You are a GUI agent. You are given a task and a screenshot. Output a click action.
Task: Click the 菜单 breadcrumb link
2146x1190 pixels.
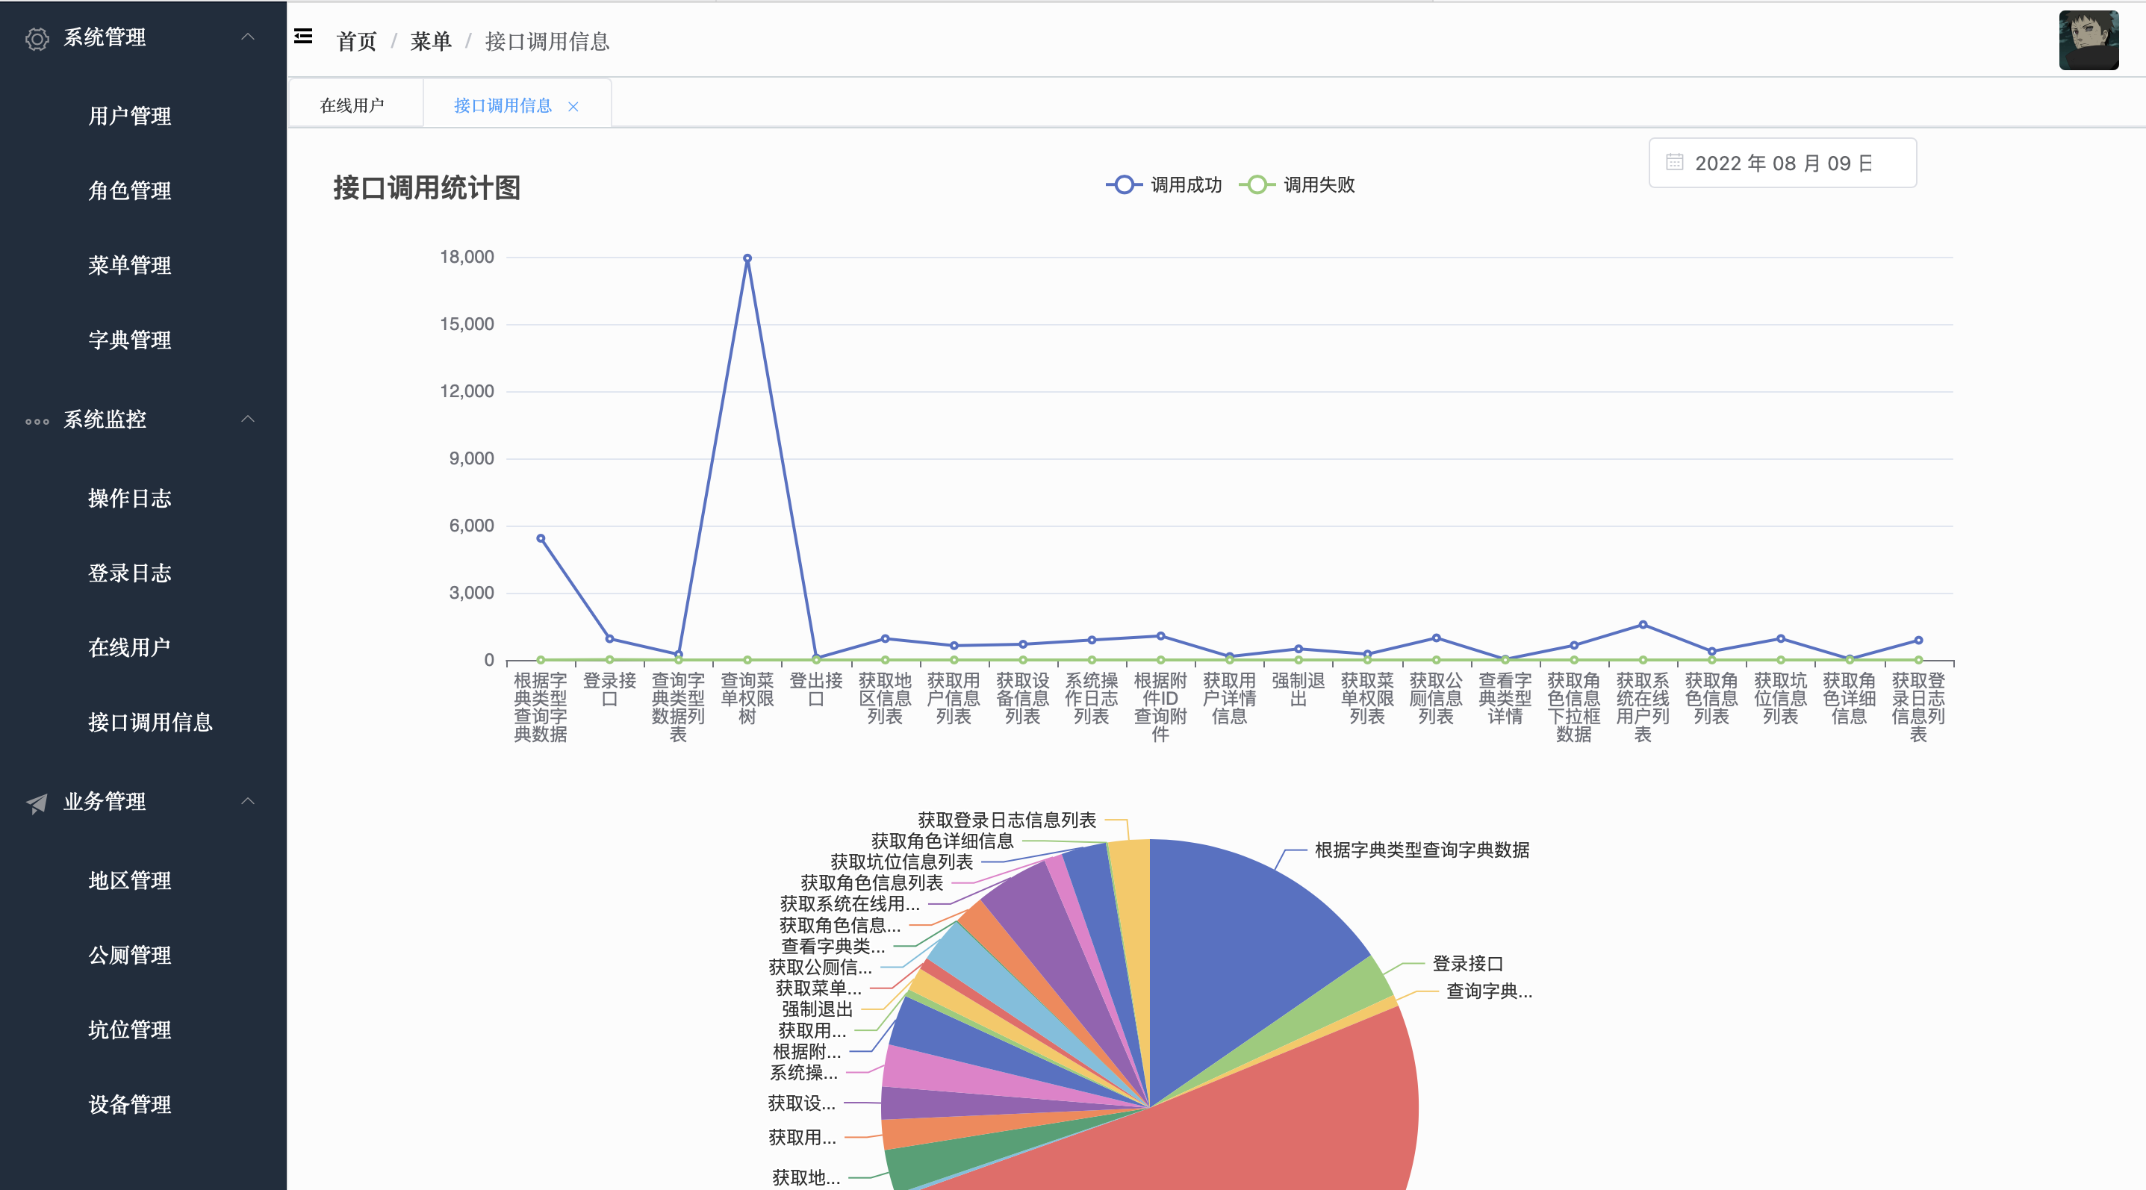point(431,41)
